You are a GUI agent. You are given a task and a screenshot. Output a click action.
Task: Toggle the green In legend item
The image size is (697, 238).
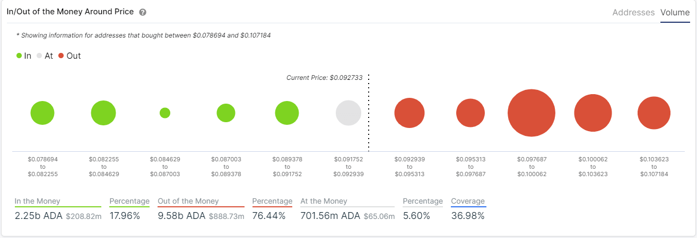pyautogui.click(x=24, y=56)
